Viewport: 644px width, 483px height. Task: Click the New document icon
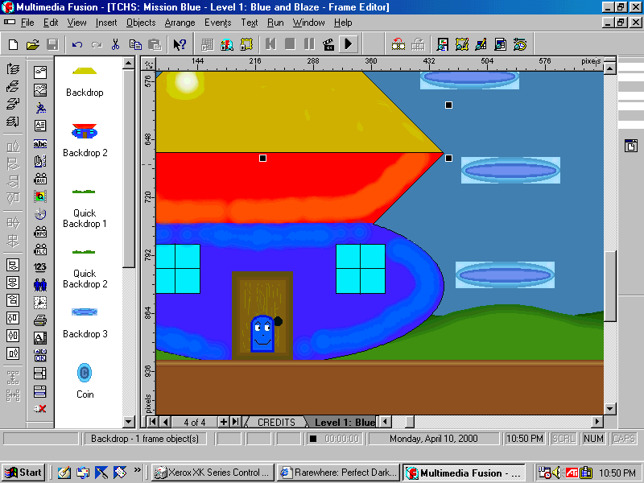tap(14, 44)
